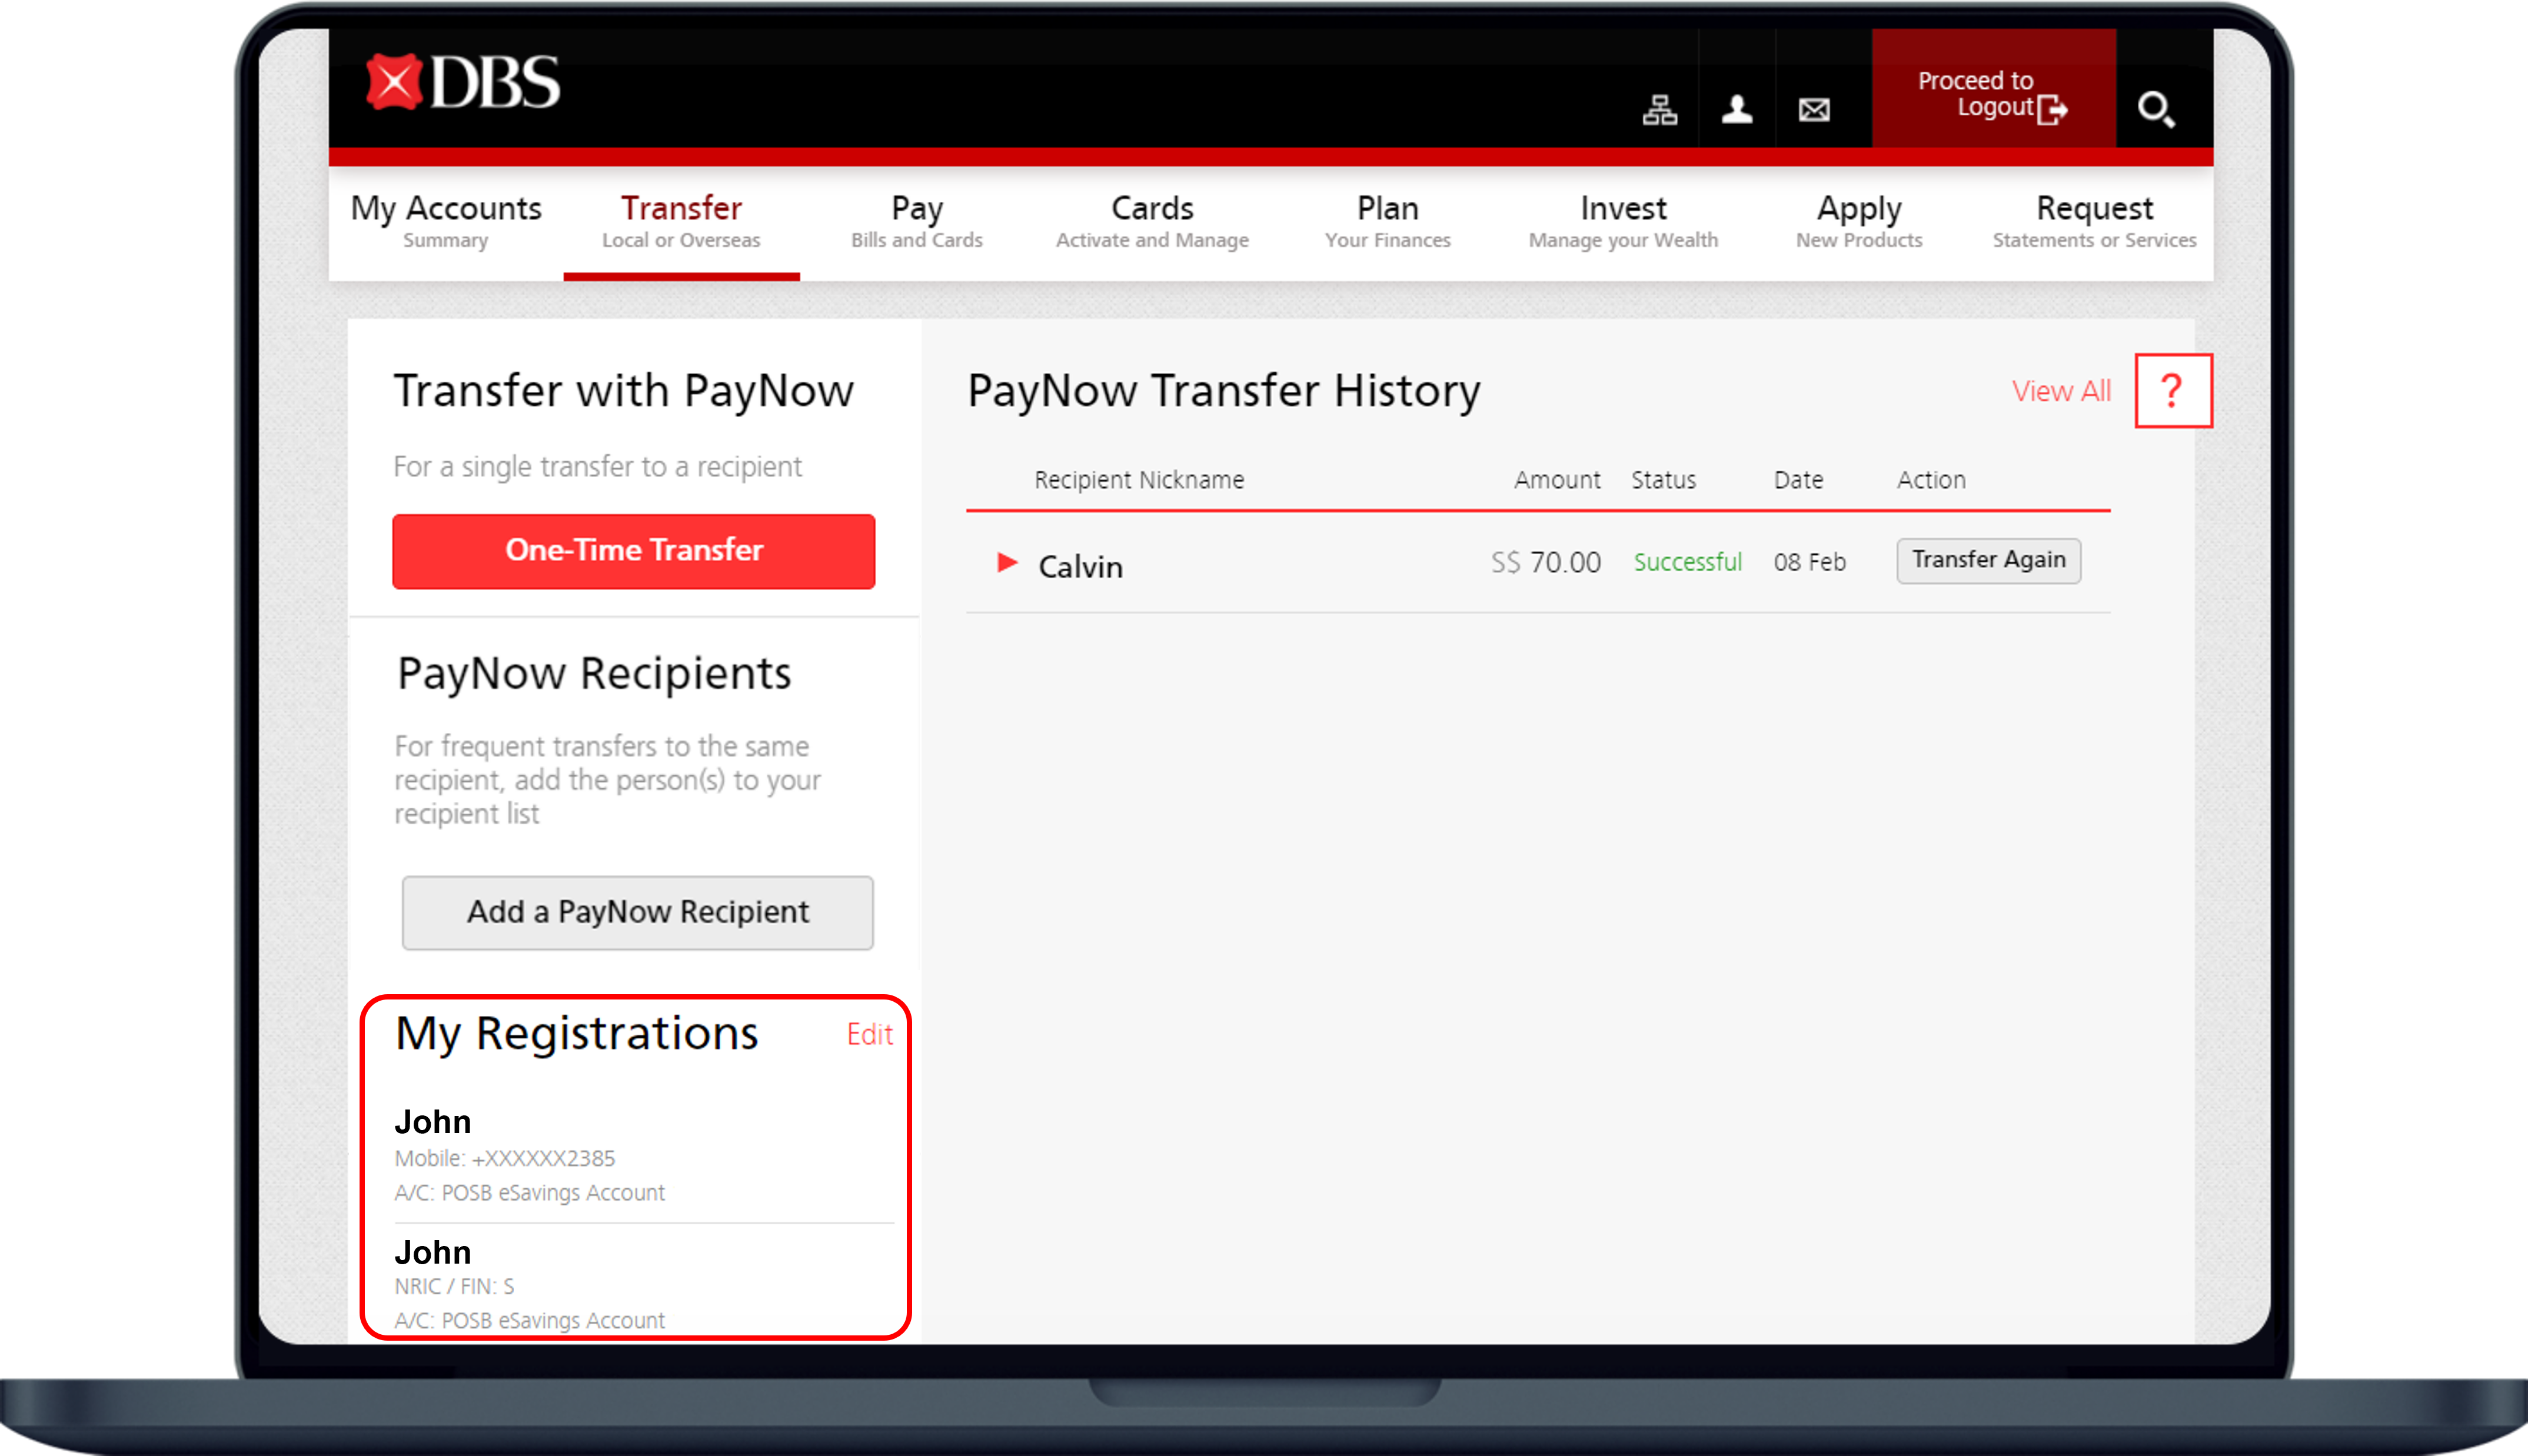The height and width of the screenshot is (1456, 2528).
Task: Click the PayNow Transfer History heading
Action: tap(1223, 391)
